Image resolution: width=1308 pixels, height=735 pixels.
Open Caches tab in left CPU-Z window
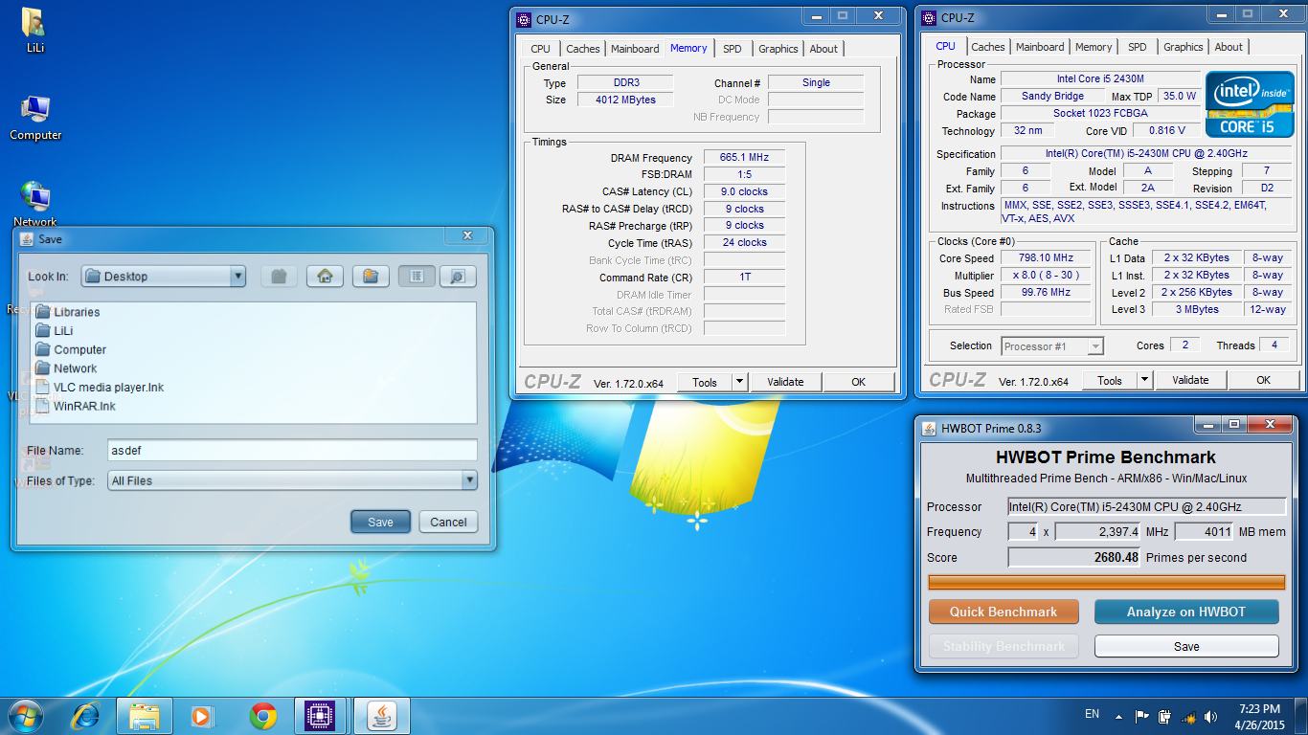coord(582,49)
